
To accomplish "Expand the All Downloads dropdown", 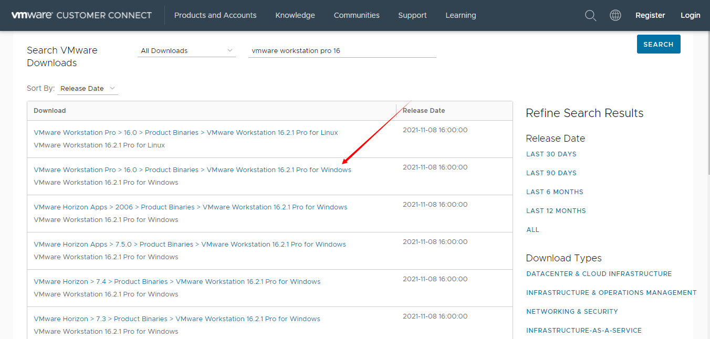I will [x=186, y=50].
